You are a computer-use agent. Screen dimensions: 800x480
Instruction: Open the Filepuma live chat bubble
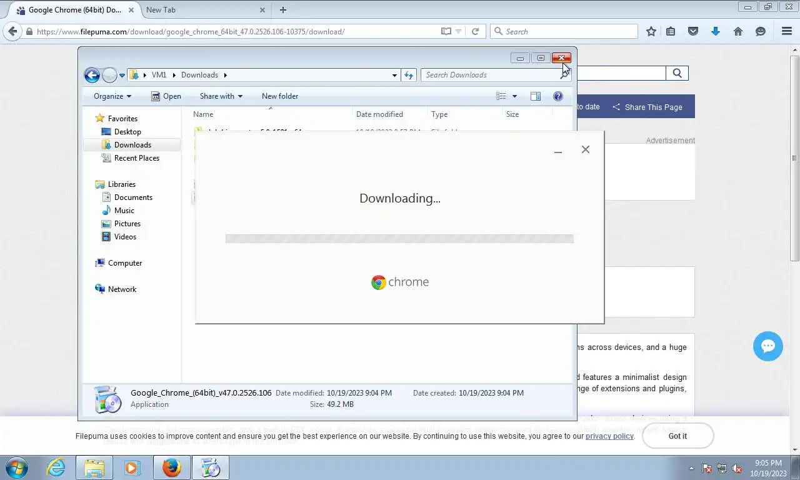point(768,346)
